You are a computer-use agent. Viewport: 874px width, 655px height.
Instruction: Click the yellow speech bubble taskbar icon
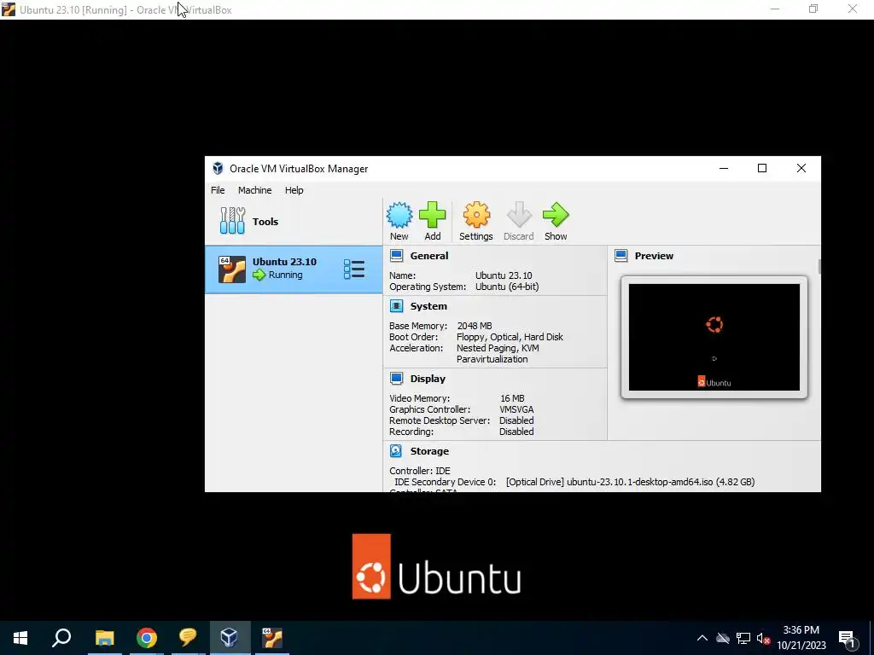188,638
